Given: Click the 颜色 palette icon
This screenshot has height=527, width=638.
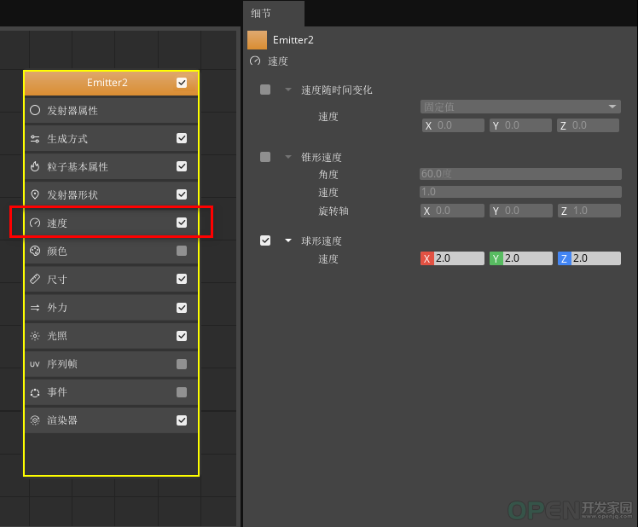Looking at the screenshot, I should click(x=35, y=251).
